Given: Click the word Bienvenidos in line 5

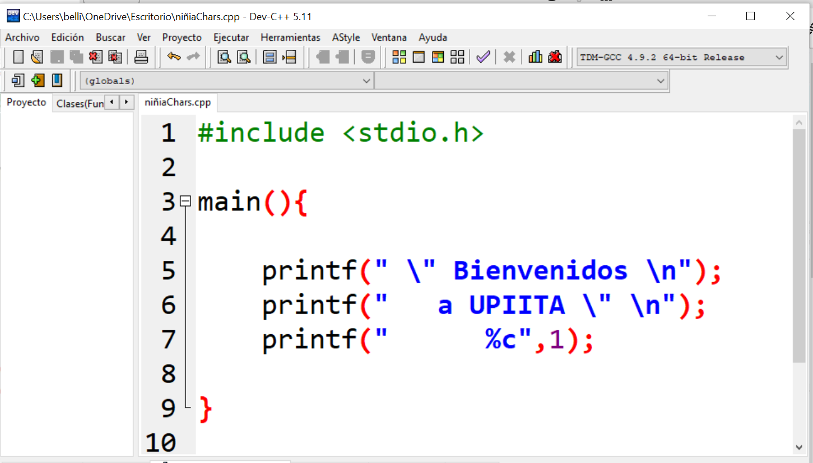Looking at the screenshot, I should tap(541, 271).
